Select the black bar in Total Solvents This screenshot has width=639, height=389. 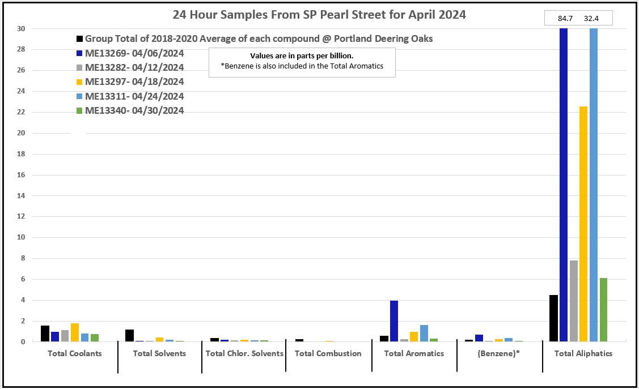coord(129,335)
